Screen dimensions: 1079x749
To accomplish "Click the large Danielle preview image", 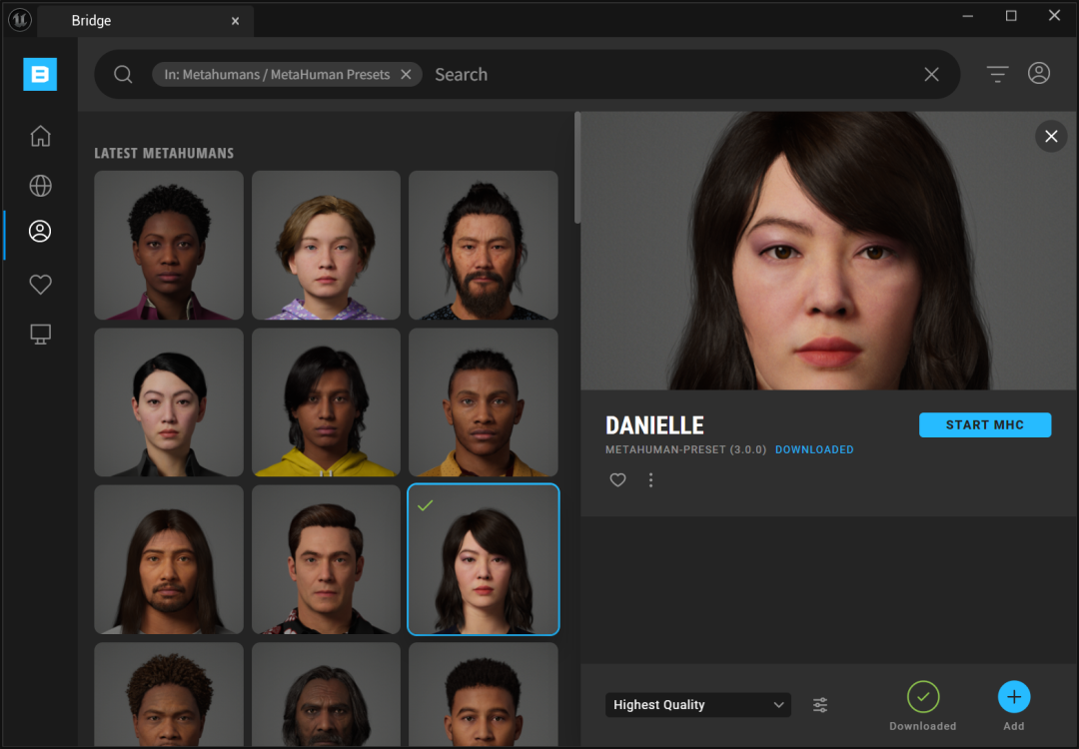I will pos(829,251).
